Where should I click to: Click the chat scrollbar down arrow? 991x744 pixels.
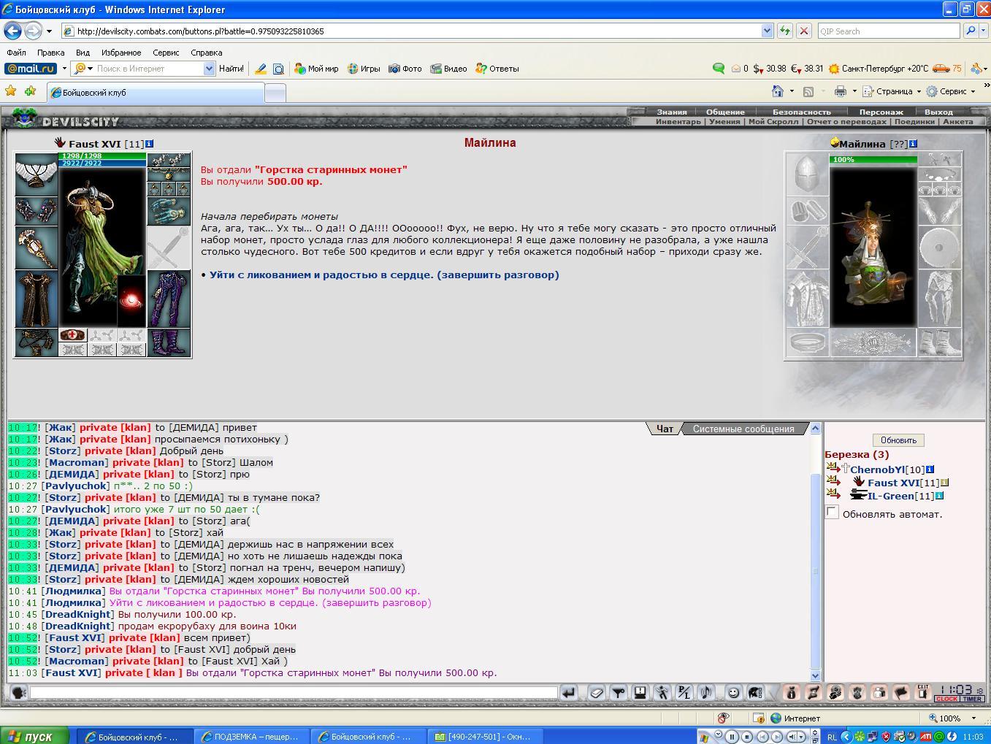coord(816,675)
